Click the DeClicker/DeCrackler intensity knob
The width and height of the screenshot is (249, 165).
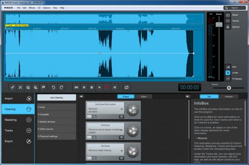point(133,110)
